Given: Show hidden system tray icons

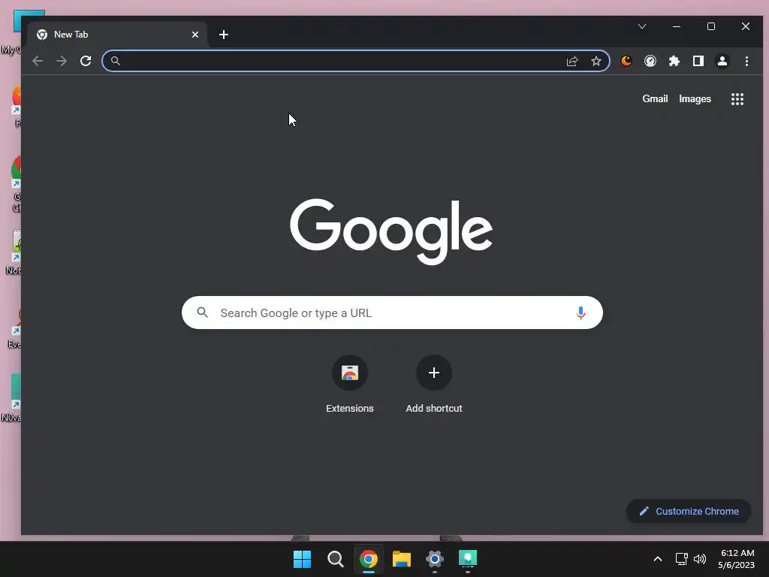Looking at the screenshot, I should (658, 559).
